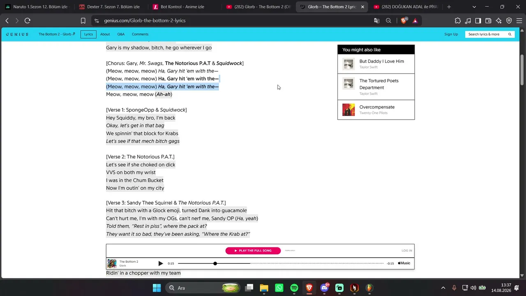The height and width of the screenshot is (296, 526).
Task: Go back to the previous page
Action: 7,21
